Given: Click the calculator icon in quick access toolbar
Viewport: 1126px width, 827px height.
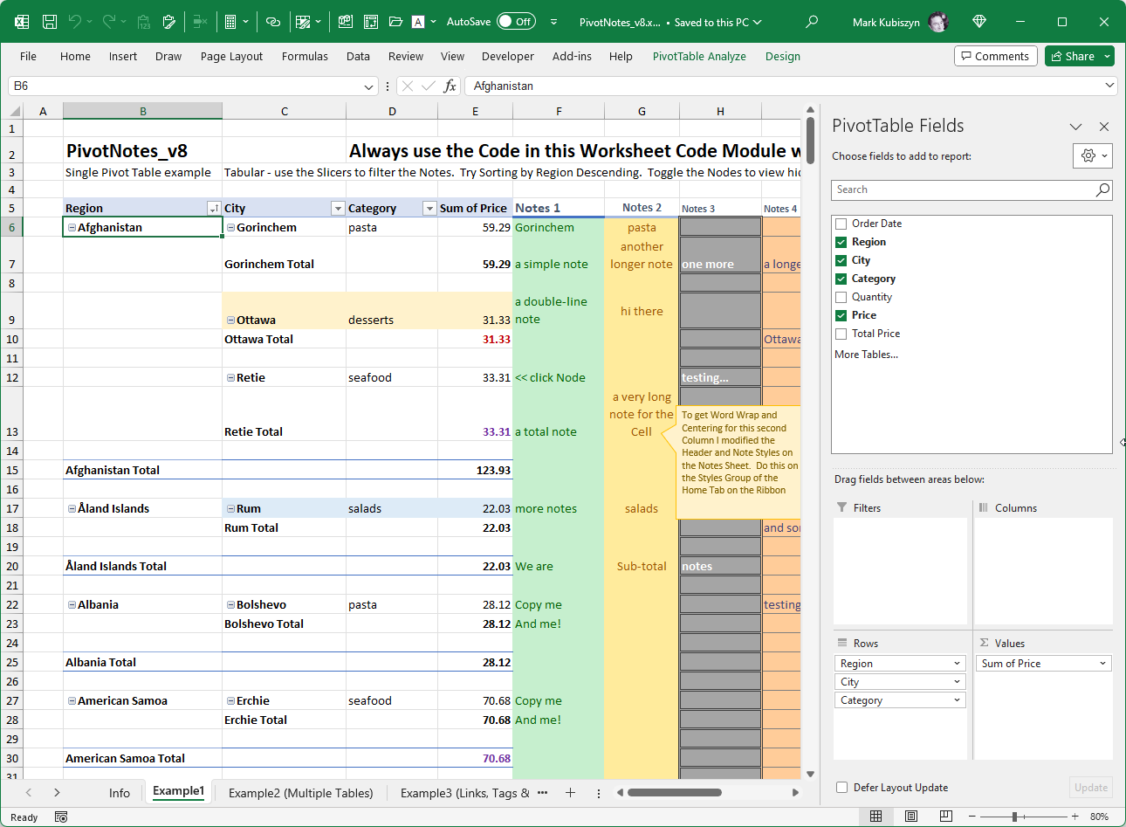Looking at the screenshot, I should click(x=230, y=22).
